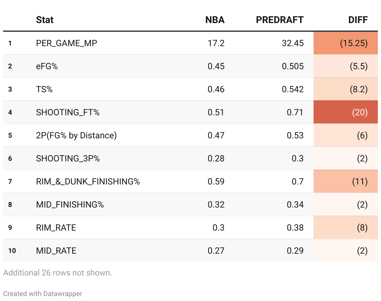Click the (15.25) DIFF cell
This screenshot has height=301, width=381.
pyautogui.click(x=354, y=43)
